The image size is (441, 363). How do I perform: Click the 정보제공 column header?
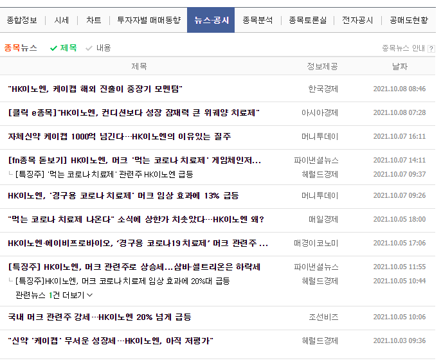[x=322, y=66]
